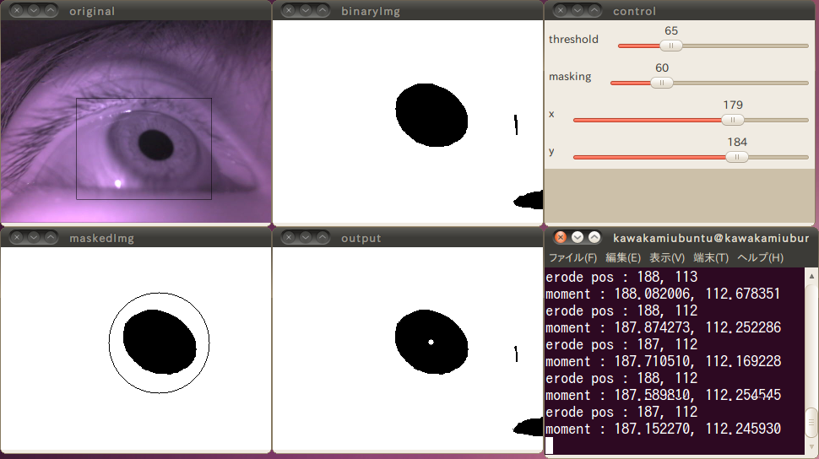Minimize the terminal window
The height and width of the screenshot is (459, 819).
coord(578,237)
